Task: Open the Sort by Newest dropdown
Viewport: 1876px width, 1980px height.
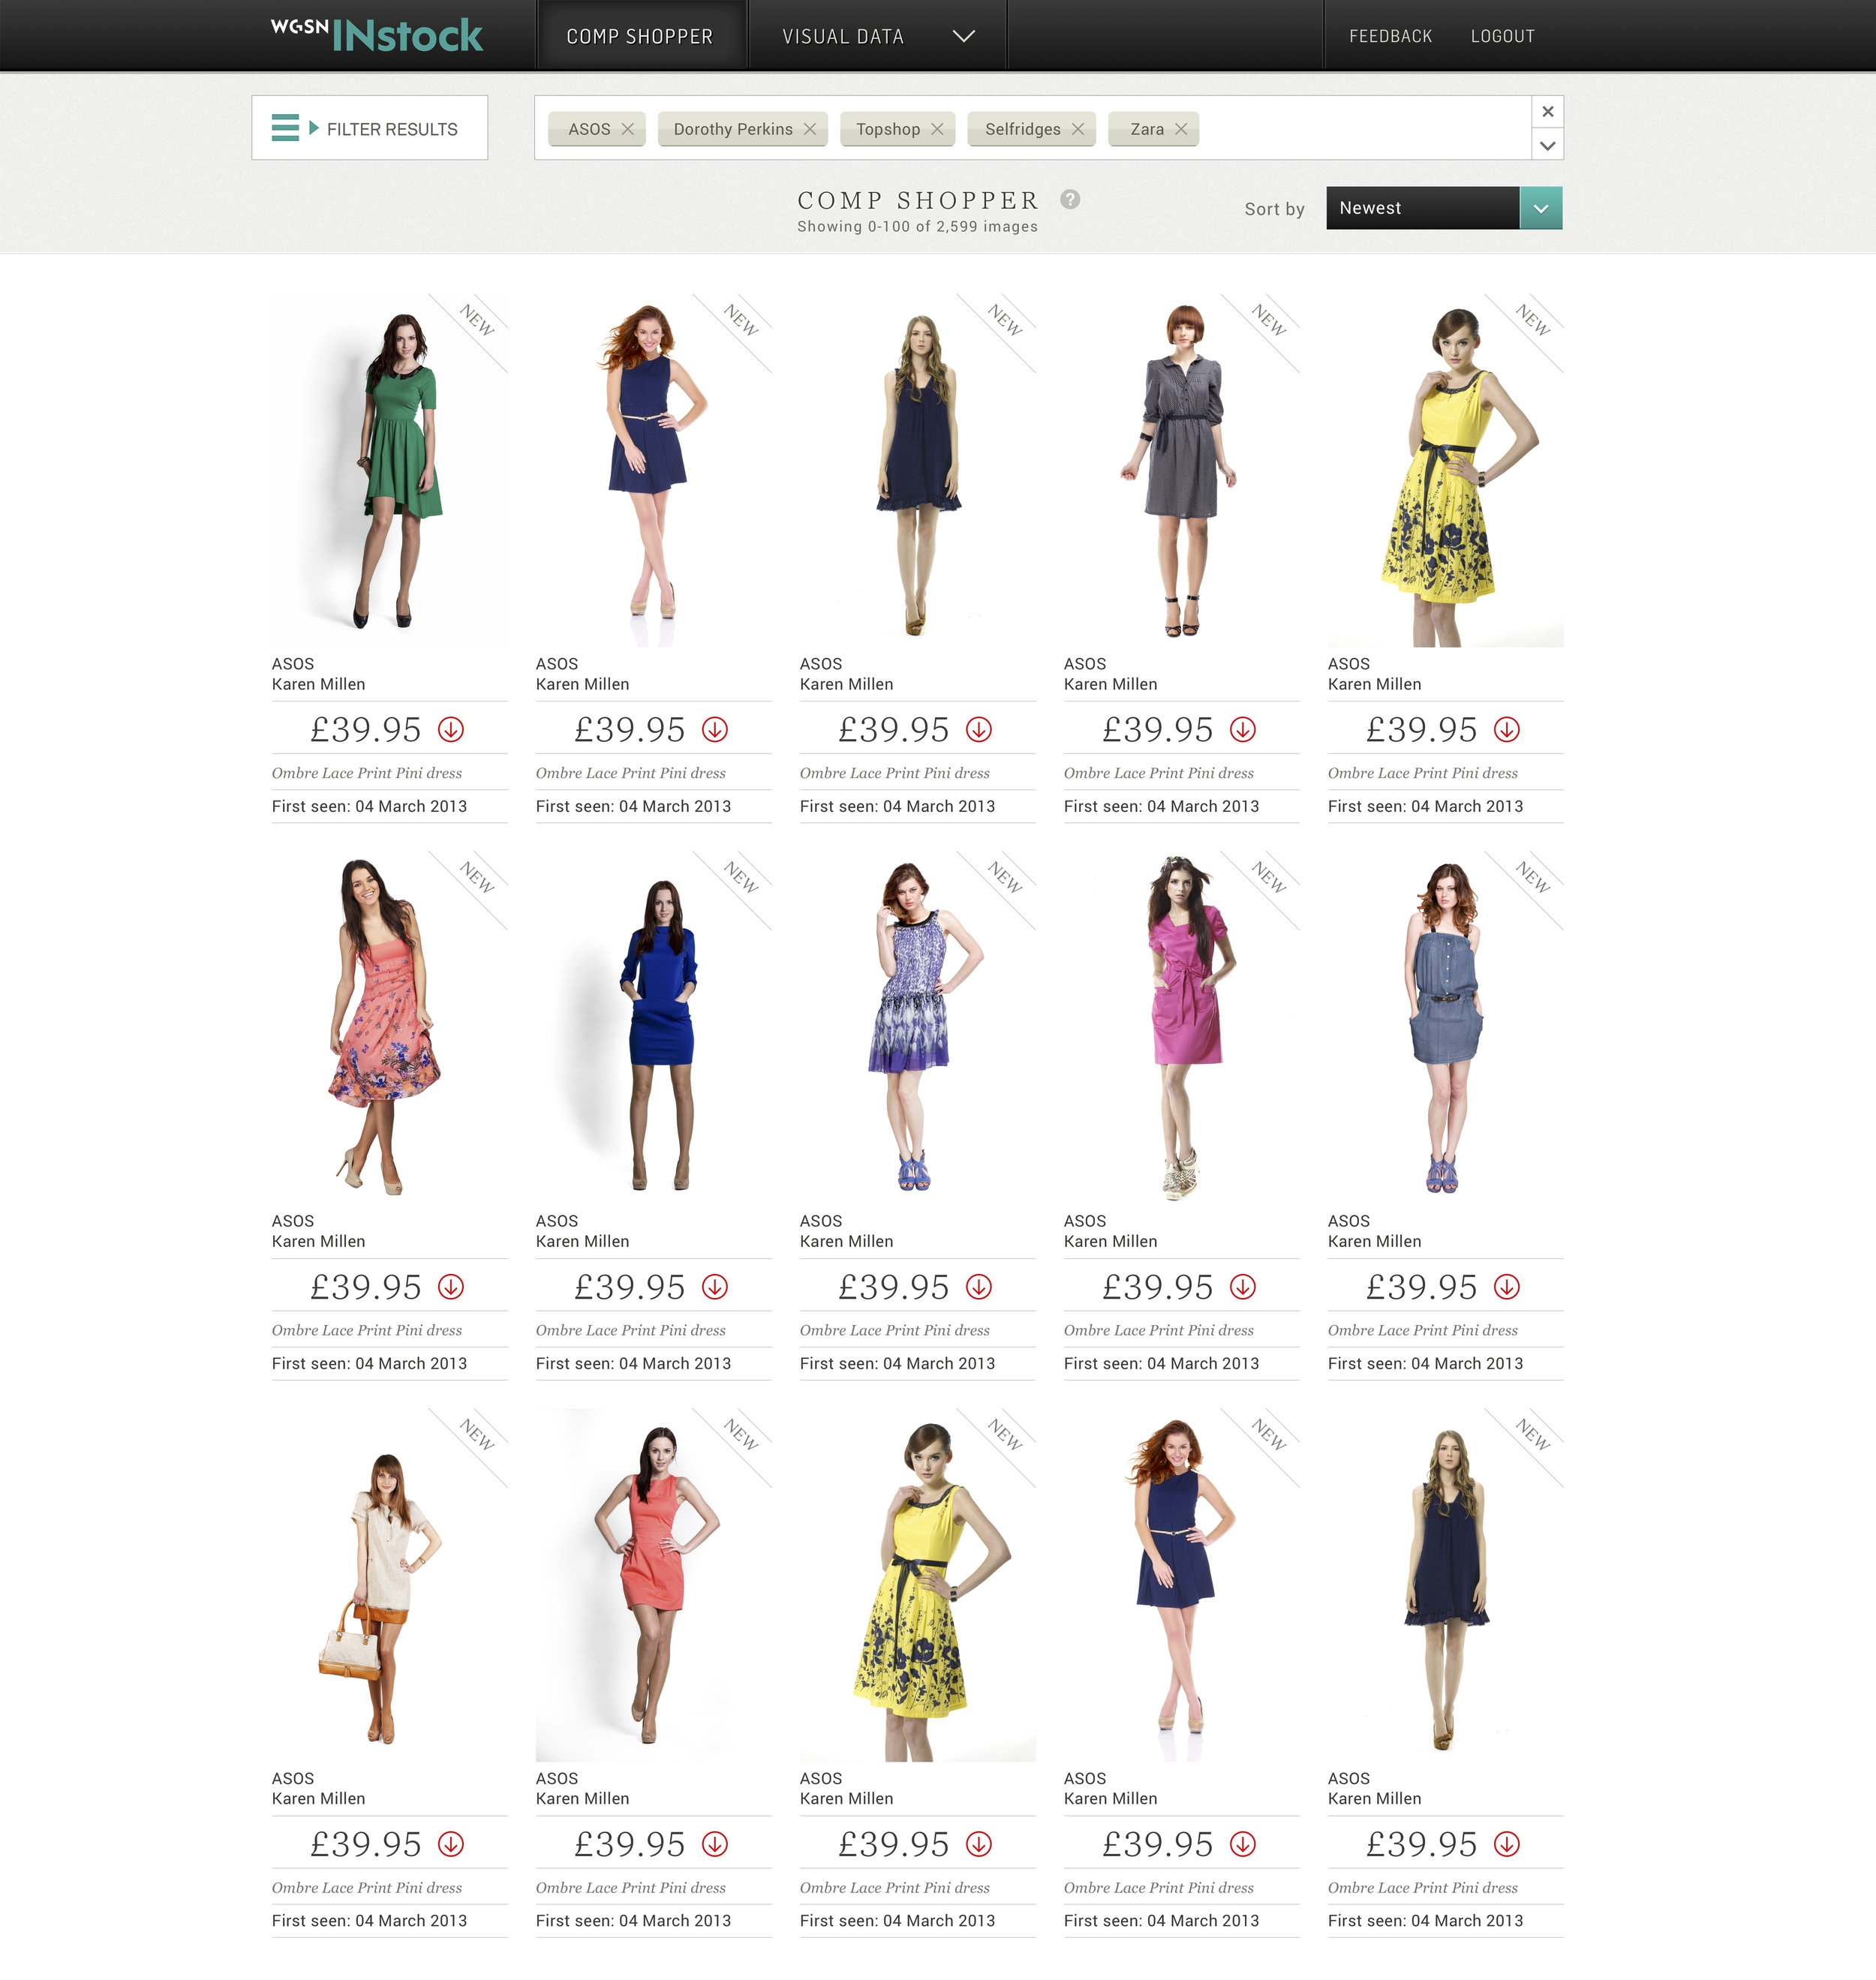Action: pos(1444,208)
